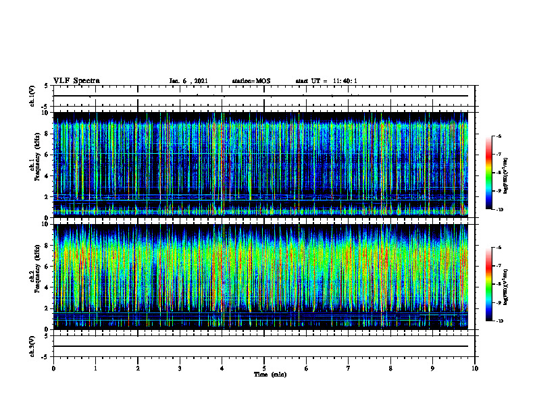Select ch.1 "Frequency (kHz)" axis label

click(37, 157)
